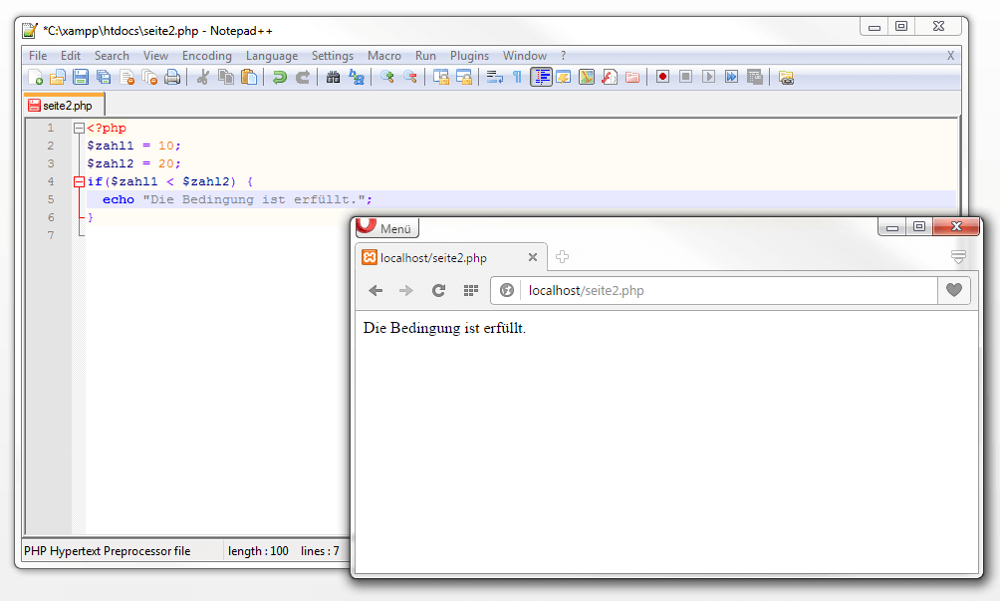The image size is (1000, 601).
Task: Bookmark the page with the heart icon
Action: tap(954, 290)
